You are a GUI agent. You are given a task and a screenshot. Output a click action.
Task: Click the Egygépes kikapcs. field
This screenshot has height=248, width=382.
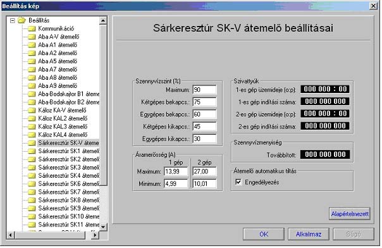(x=204, y=139)
